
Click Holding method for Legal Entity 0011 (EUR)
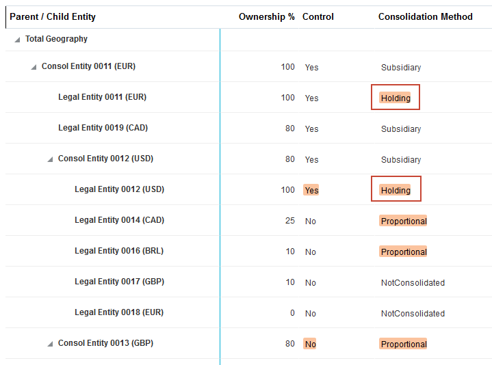click(396, 98)
